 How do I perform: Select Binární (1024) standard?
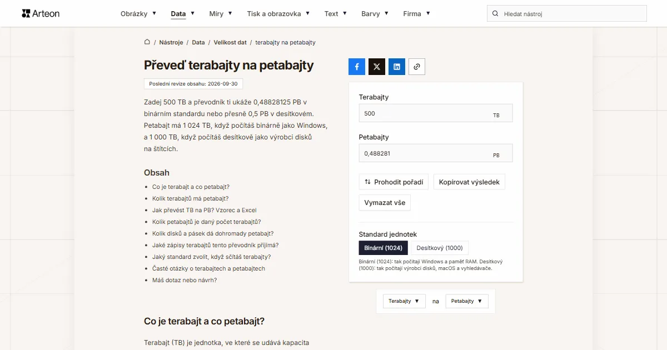[x=384, y=248]
